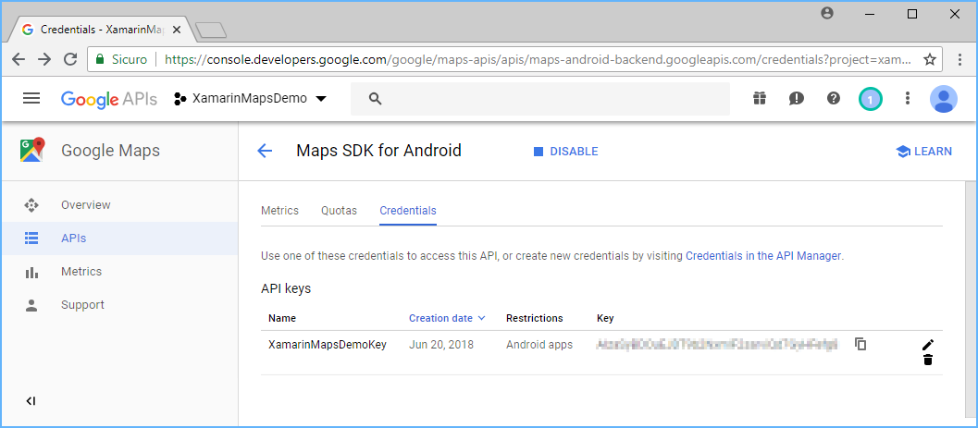This screenshot has width=978, height=428.
Task: Click the Metrics bar chart icon
Action: coord(31,273)
